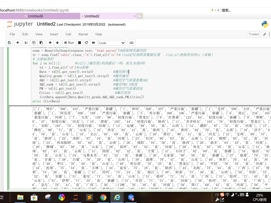Click the Python kernel logo

click(265, 24)
